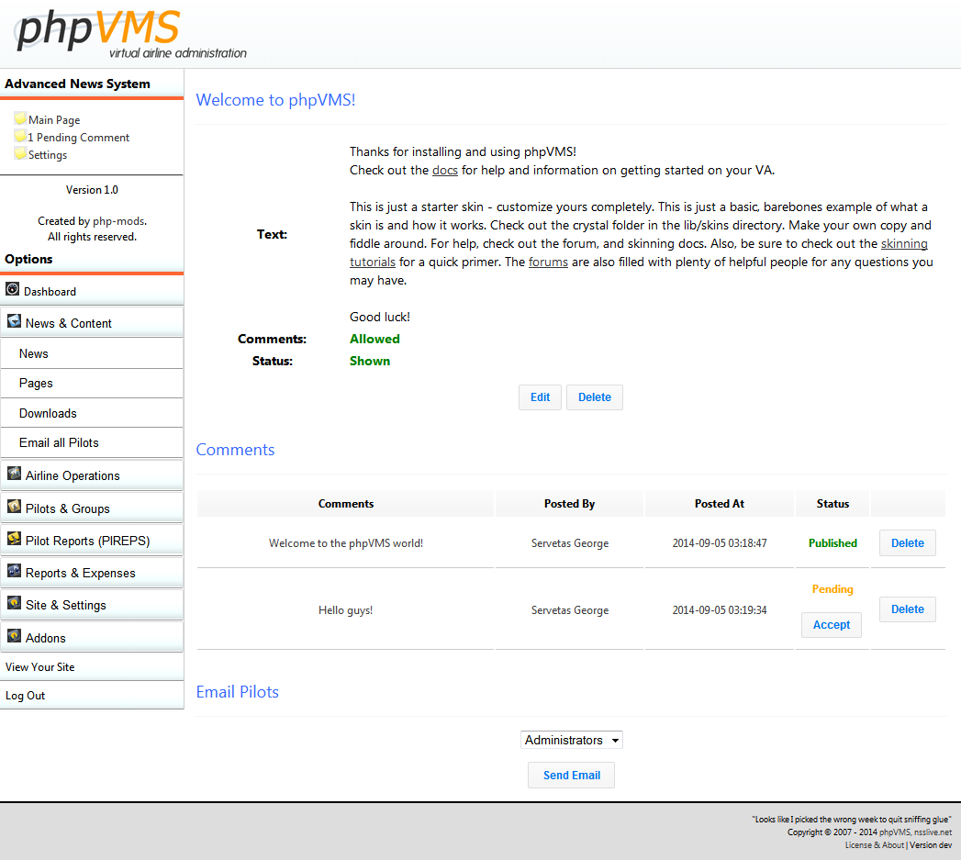Click the nsslive.net footer link
The height and width of the screenshot is (860, 961).
click(x=933, y=832)
